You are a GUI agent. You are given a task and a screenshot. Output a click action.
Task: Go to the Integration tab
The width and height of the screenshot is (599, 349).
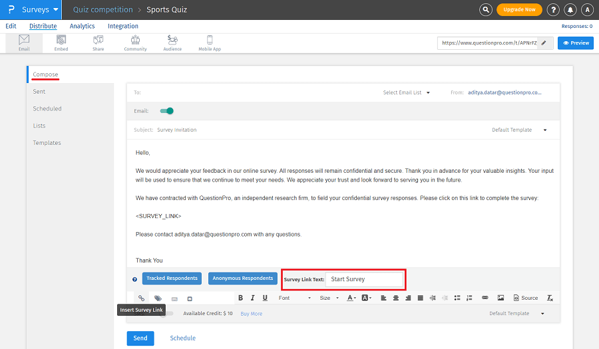coord(123,26)
